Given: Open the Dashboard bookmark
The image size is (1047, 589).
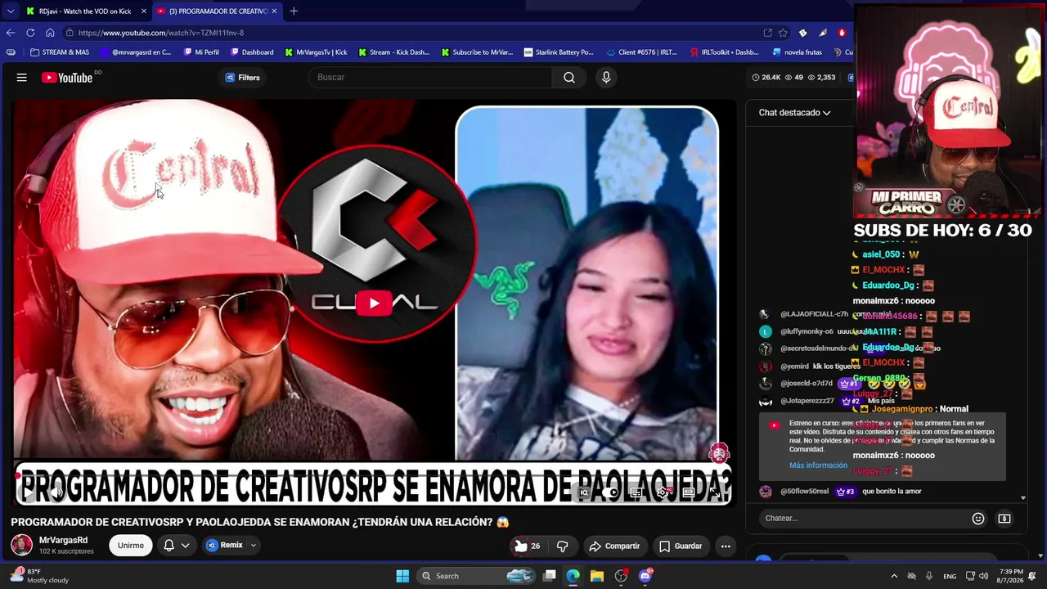Looking at the screenshot, I should coord(252,52).
